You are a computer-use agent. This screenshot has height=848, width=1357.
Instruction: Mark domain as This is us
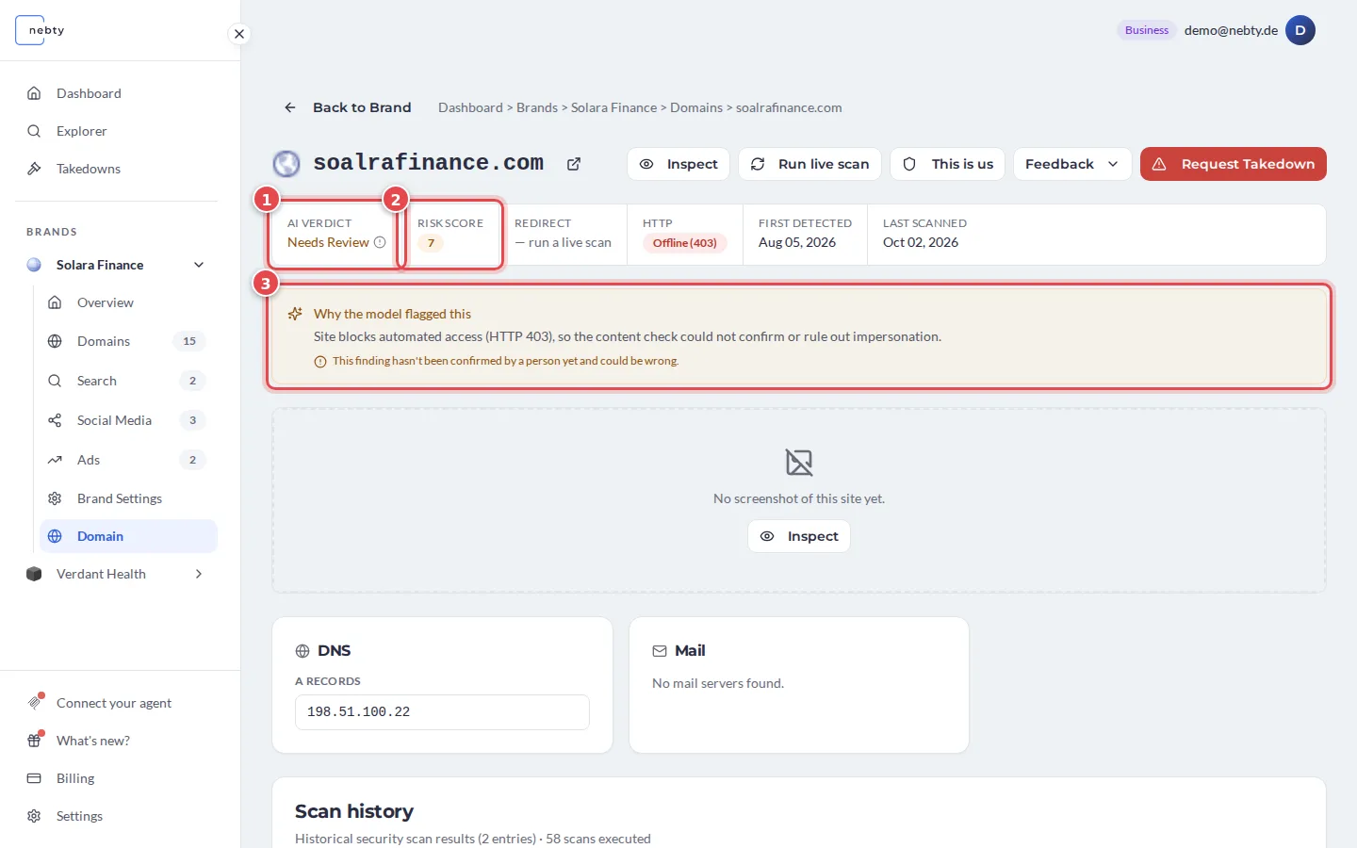[948, 164]
